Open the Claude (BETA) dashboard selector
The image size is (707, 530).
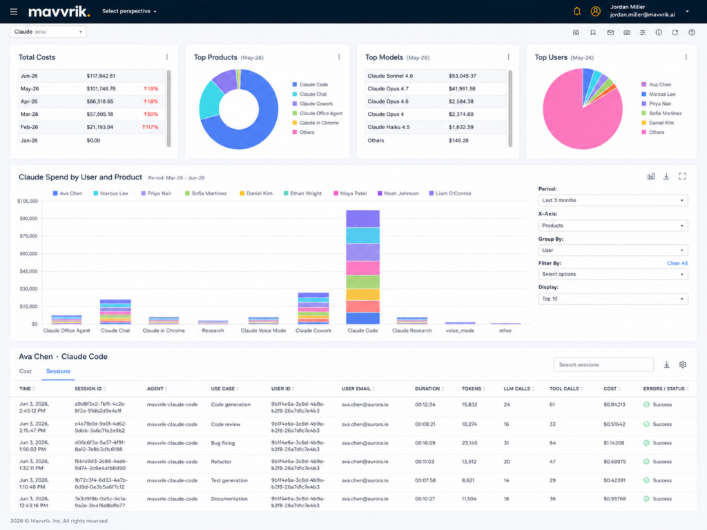[x=48, y=32]
